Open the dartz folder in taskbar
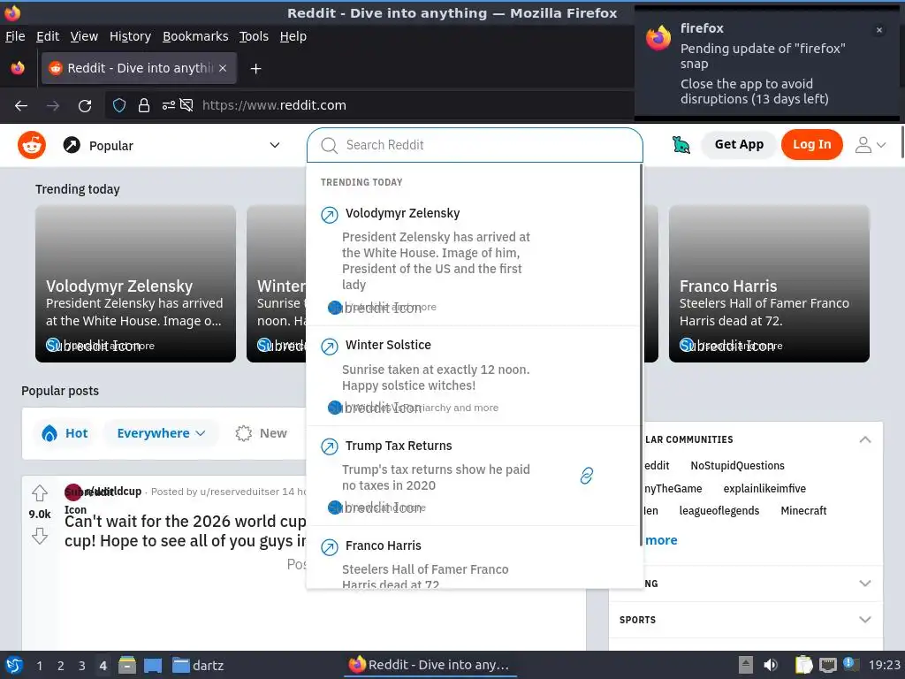Screen dimensions: 905x679 click(198, 666)
